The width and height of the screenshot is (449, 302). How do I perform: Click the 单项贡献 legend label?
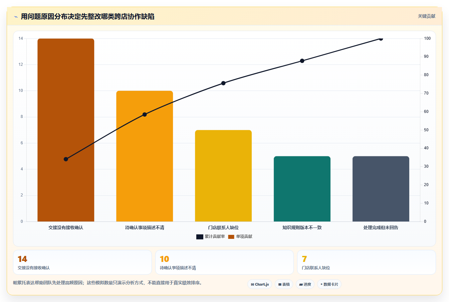click(x=244, y=237)
